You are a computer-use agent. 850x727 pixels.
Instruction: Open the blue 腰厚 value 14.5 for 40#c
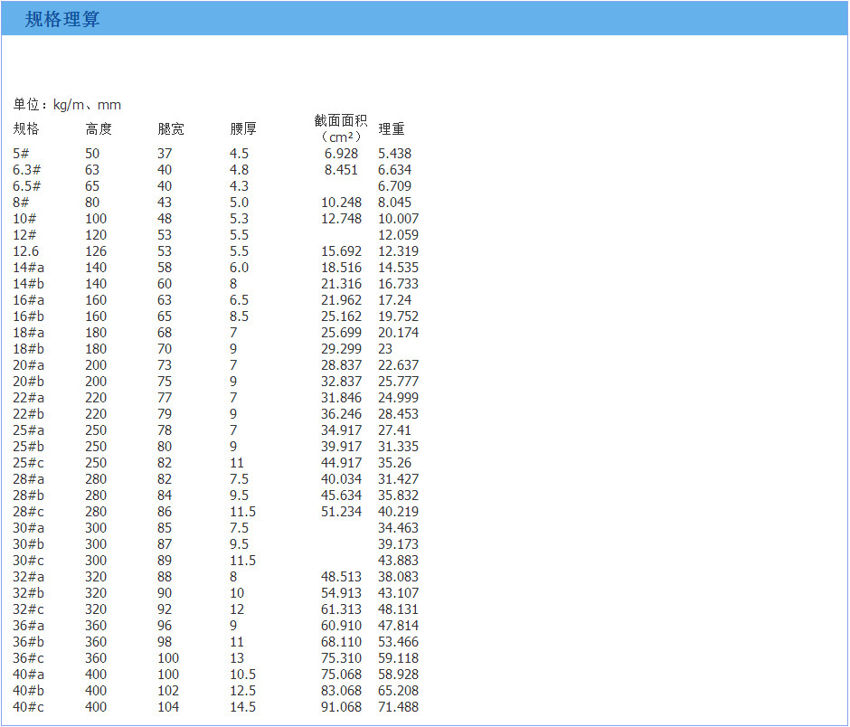click(x=239, y=706)
